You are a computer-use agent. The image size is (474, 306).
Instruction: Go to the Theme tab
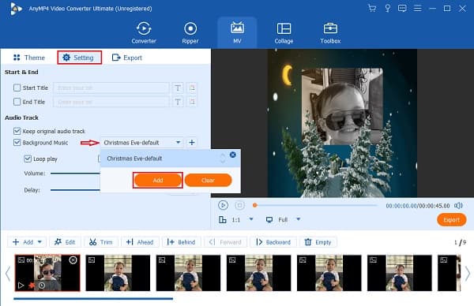point(29,58)
